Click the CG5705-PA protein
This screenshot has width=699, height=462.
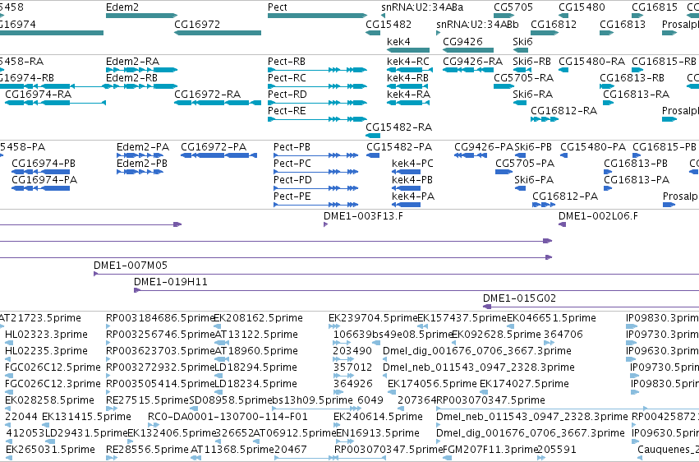[504, 172]
